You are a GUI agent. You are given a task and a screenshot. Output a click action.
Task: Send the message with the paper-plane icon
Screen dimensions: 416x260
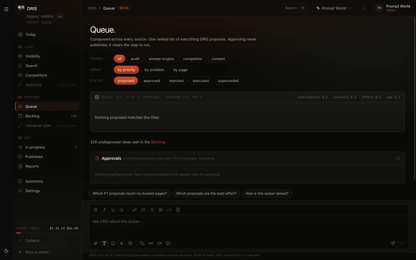click(393, 243)
